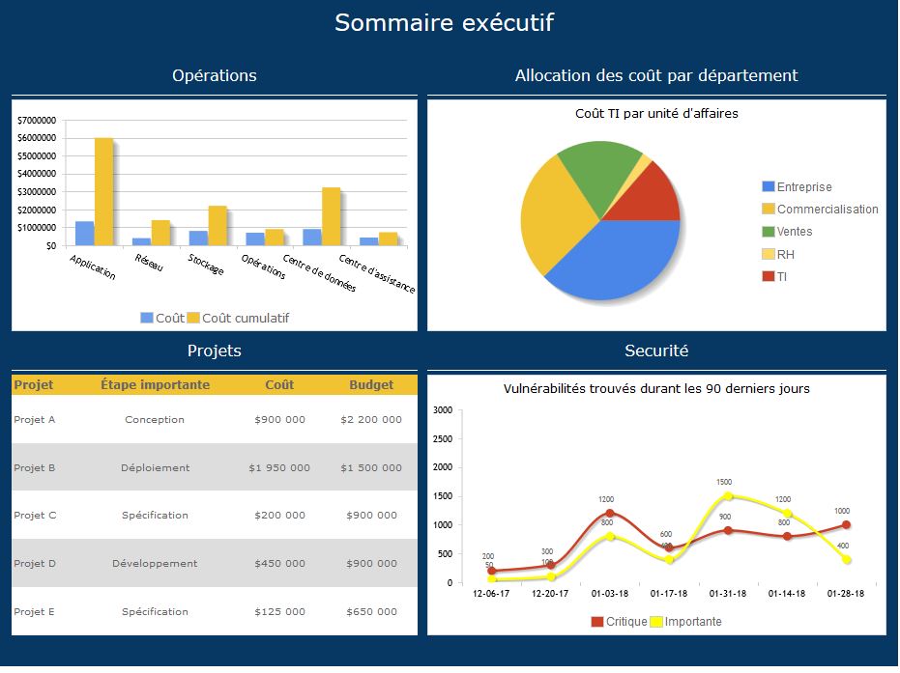This screenshot has height=673, width=900.
Task: Click the Critique data point labeled 1000 at 01-28-18
Action: (846, 524)
